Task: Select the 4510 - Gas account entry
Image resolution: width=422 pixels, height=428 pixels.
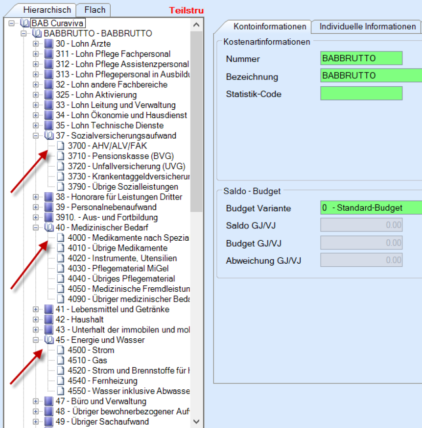Action: (80, 360)
